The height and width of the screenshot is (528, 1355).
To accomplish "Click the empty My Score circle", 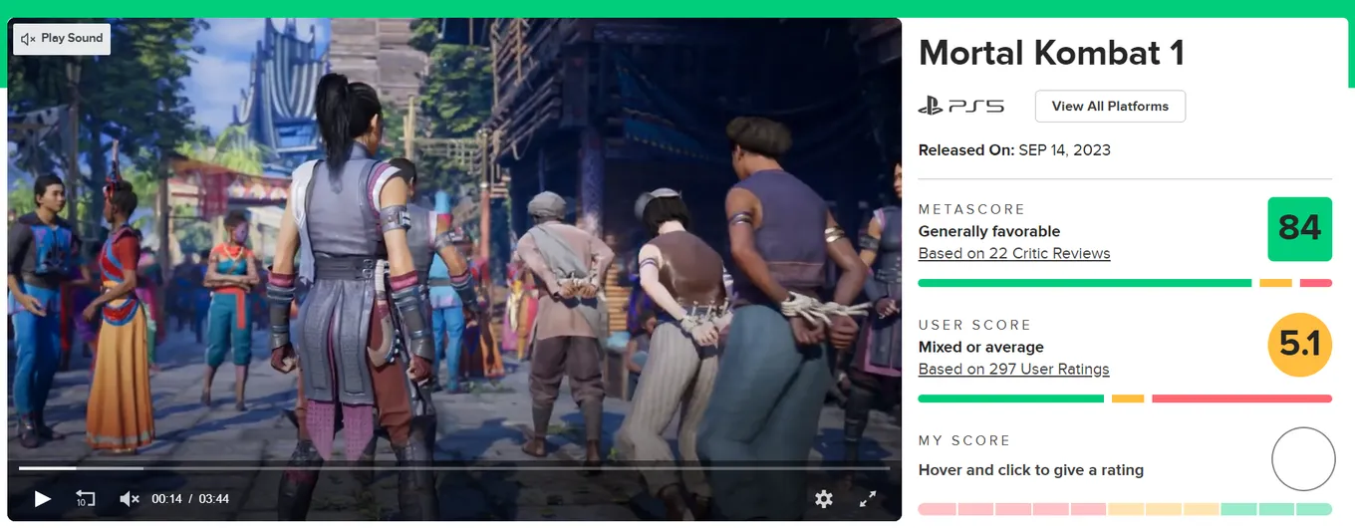I will 1303,459.
